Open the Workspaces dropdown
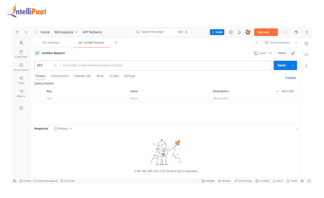324x198 pixels. click(66, 32)
